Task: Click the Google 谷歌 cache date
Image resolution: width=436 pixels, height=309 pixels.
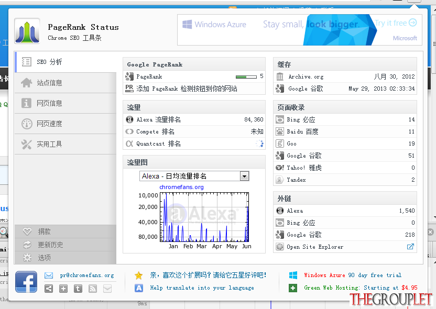Action: point(381,89)
